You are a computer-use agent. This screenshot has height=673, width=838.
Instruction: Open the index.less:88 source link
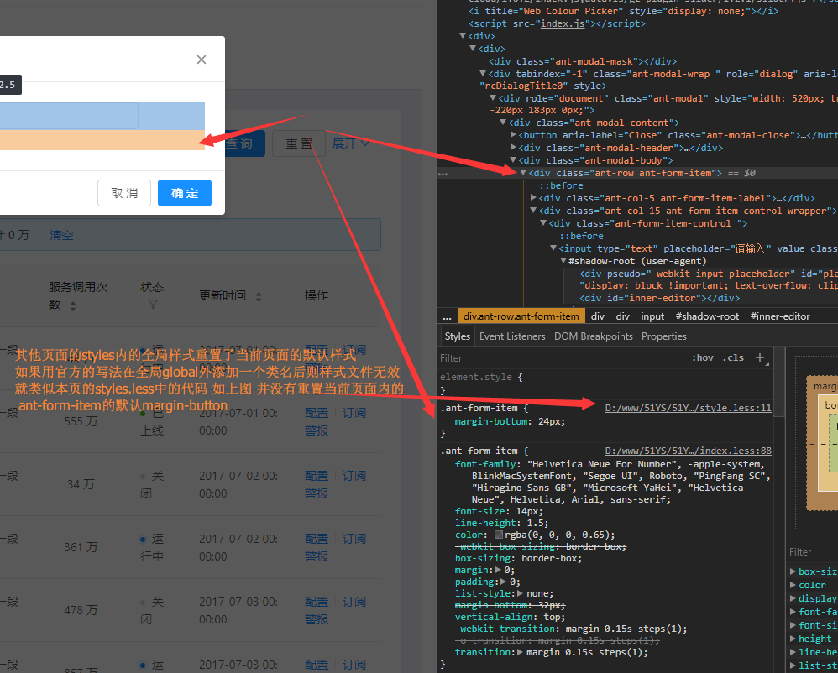(689, 451)
